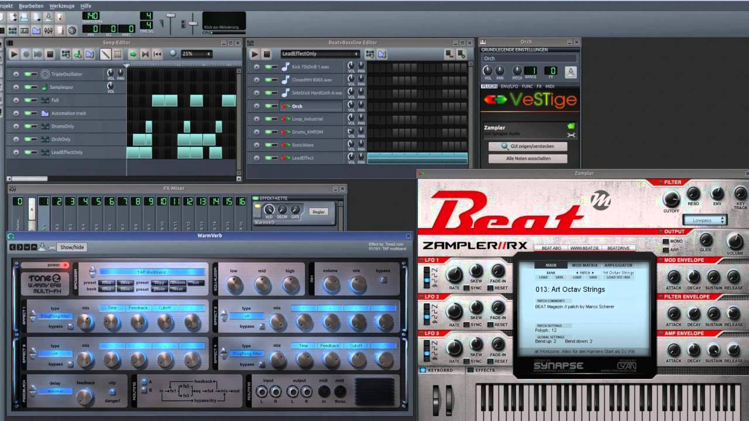Click the random preset button in WarmVerb
The width and height of the screenshot is (749, 421).
click(x=177, y=282)
